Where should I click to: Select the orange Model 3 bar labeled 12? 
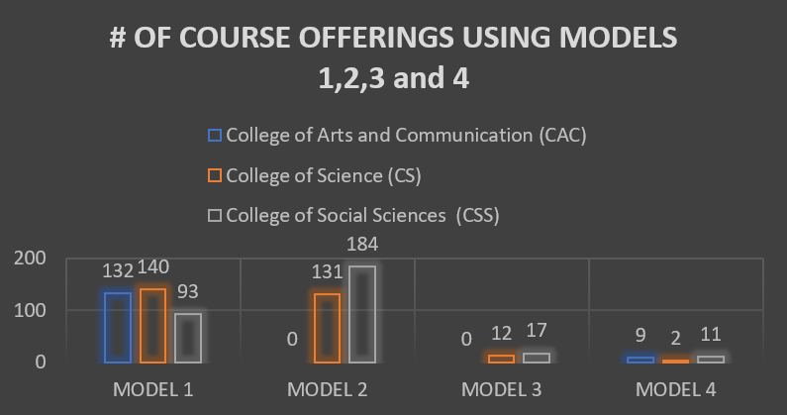(x=502, y=359)
